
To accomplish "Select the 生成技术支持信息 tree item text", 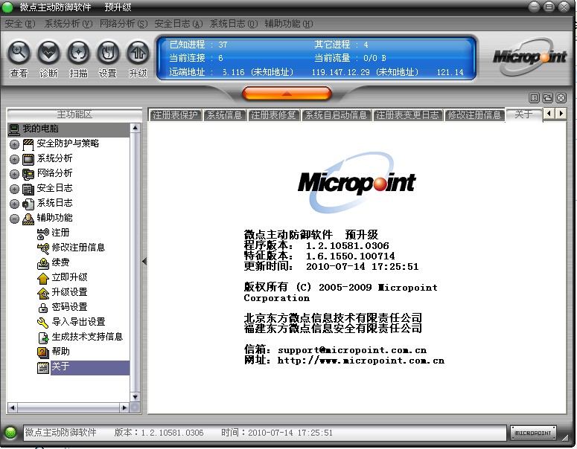I will point(87,337).
